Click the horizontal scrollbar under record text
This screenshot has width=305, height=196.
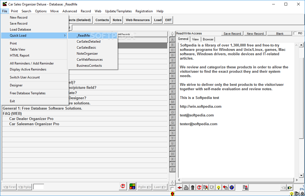tap(238, 180)
